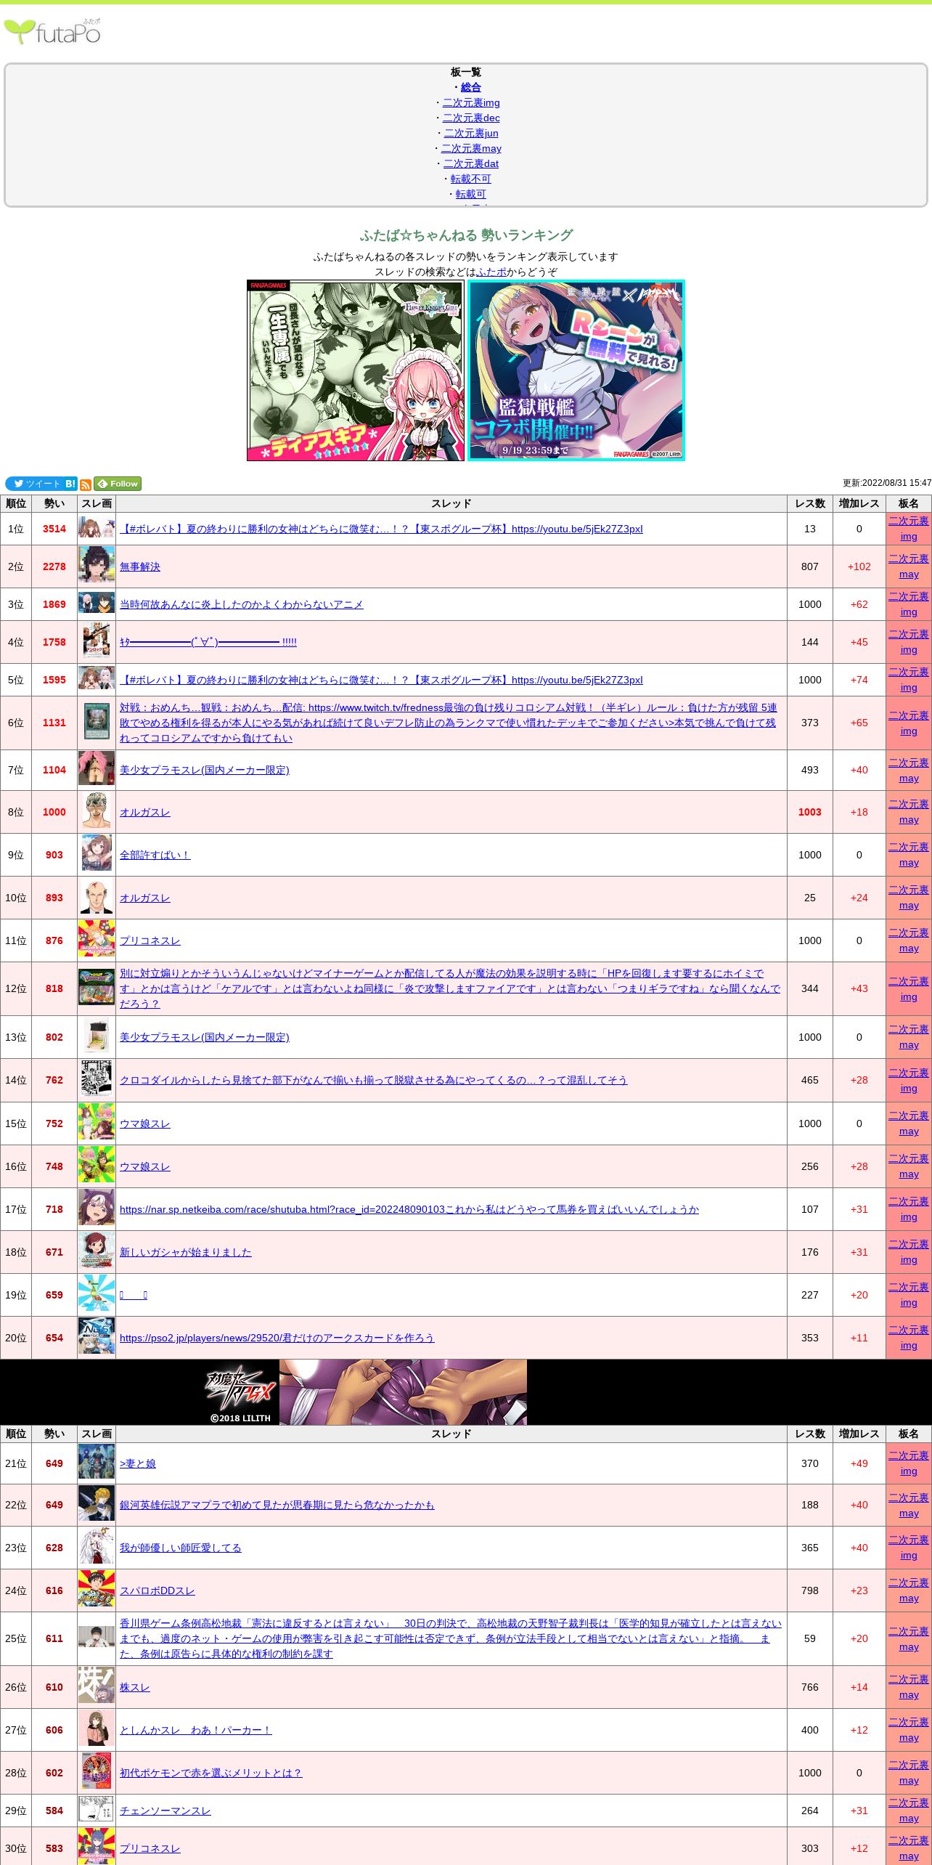Click update time 更新:2022/08/31 15:47

(886, 483)
